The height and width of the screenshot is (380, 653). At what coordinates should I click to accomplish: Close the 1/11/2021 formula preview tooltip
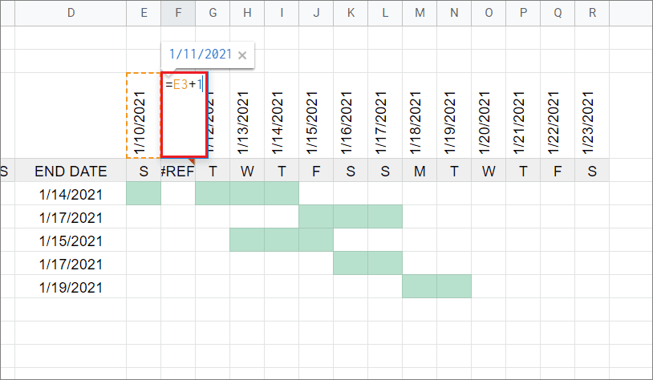click(x=242, y=55)
